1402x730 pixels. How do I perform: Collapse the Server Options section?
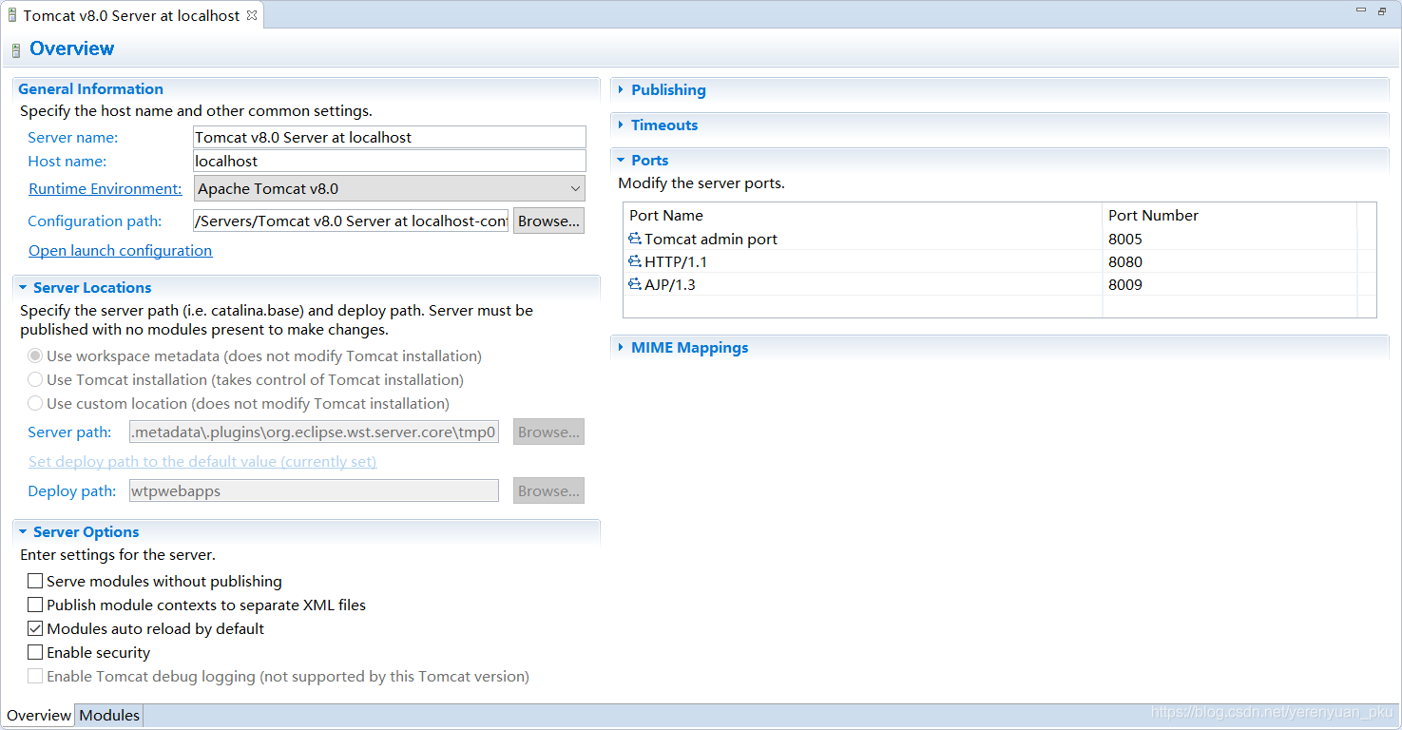pyautogui.click(x=23, y=531)
